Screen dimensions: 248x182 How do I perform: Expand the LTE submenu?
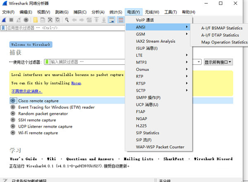tap(158, 55)
